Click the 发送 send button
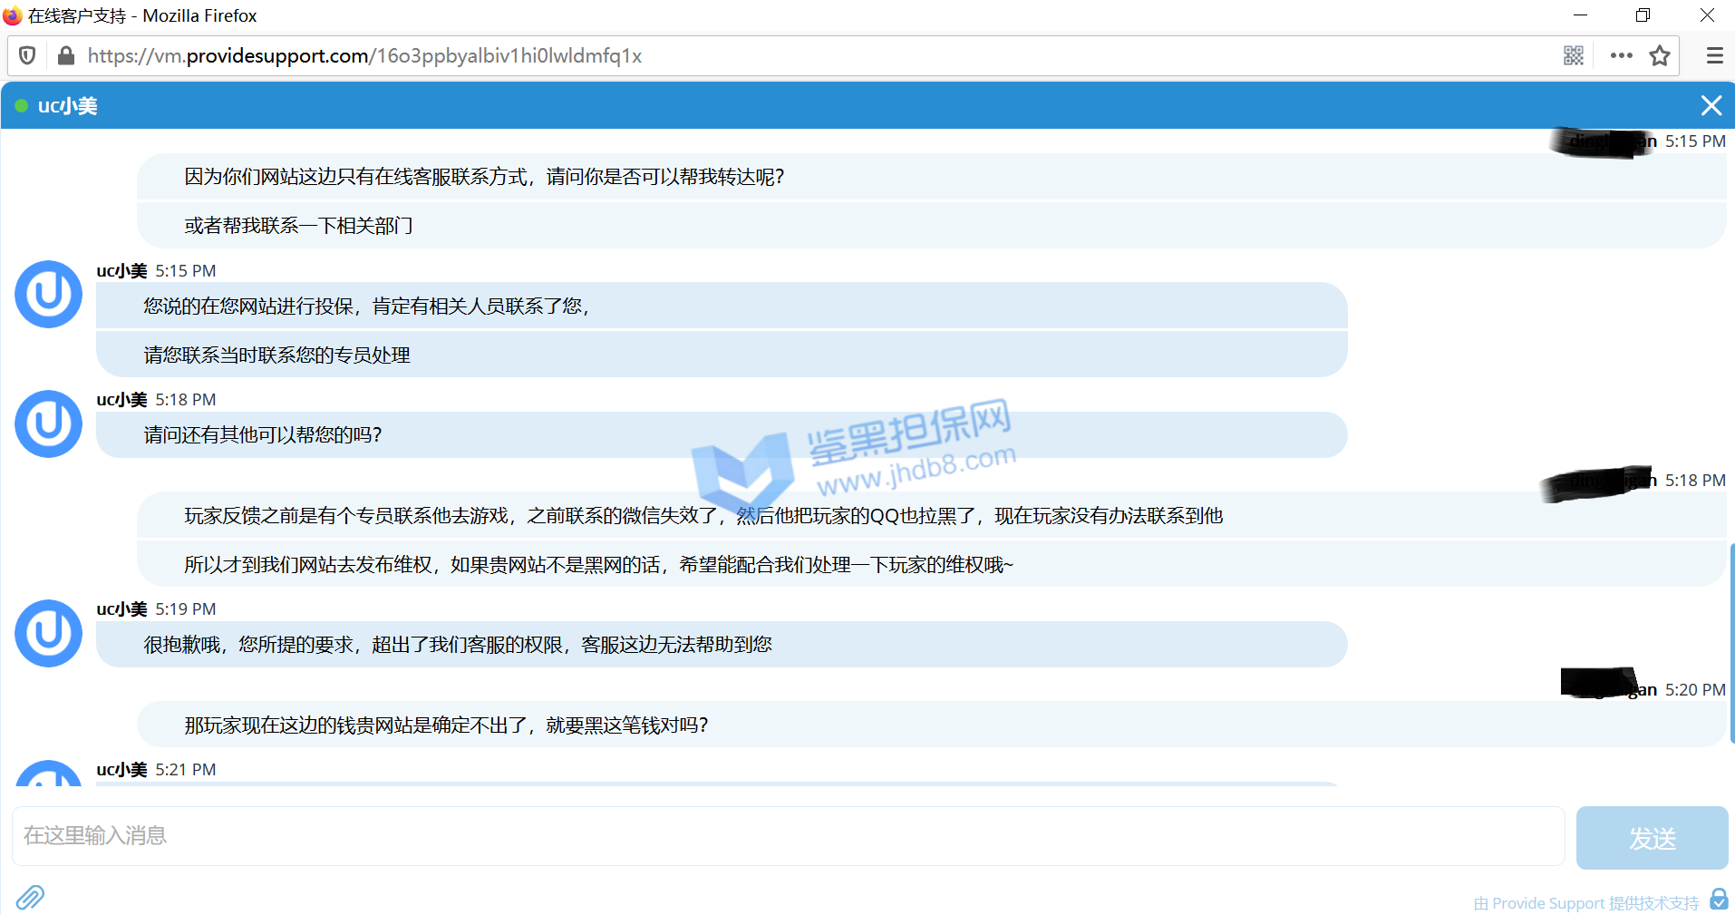This screenshot has height=915, width=1735. [1652, 838]
